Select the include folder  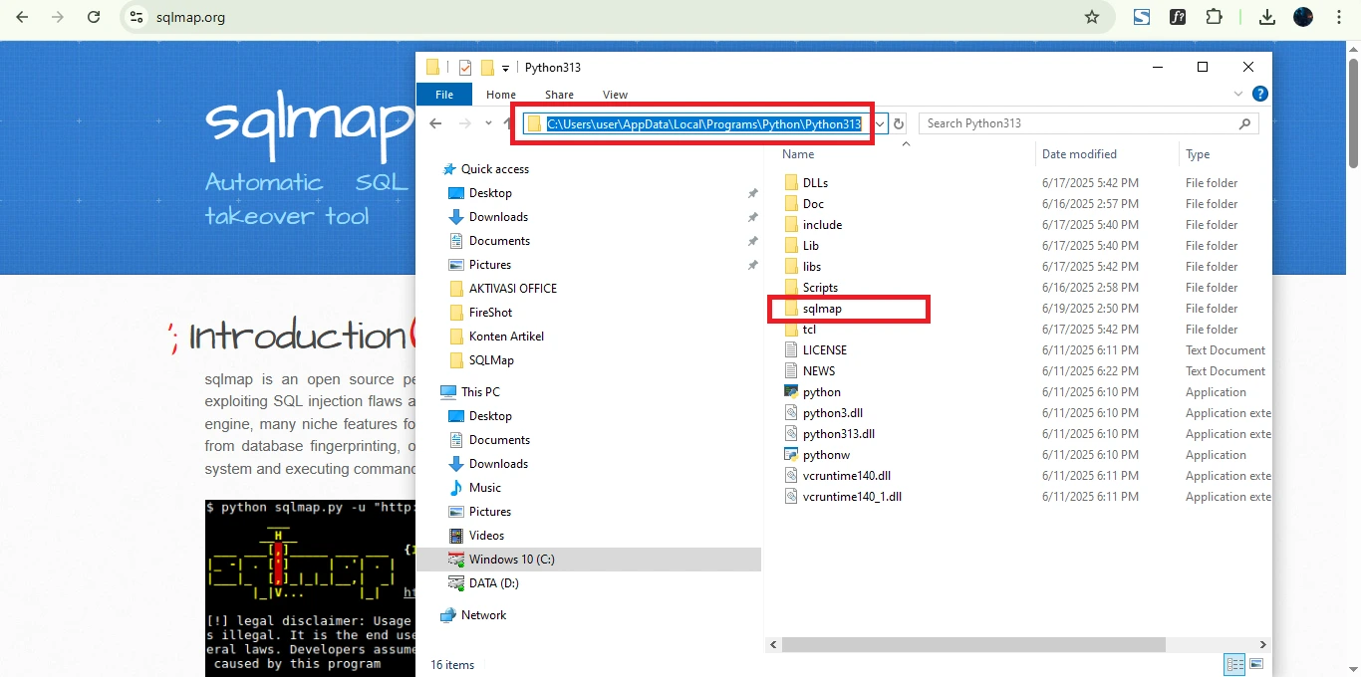point(822,225)
